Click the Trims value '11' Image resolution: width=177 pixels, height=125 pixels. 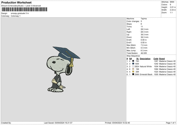click(142, 27)
